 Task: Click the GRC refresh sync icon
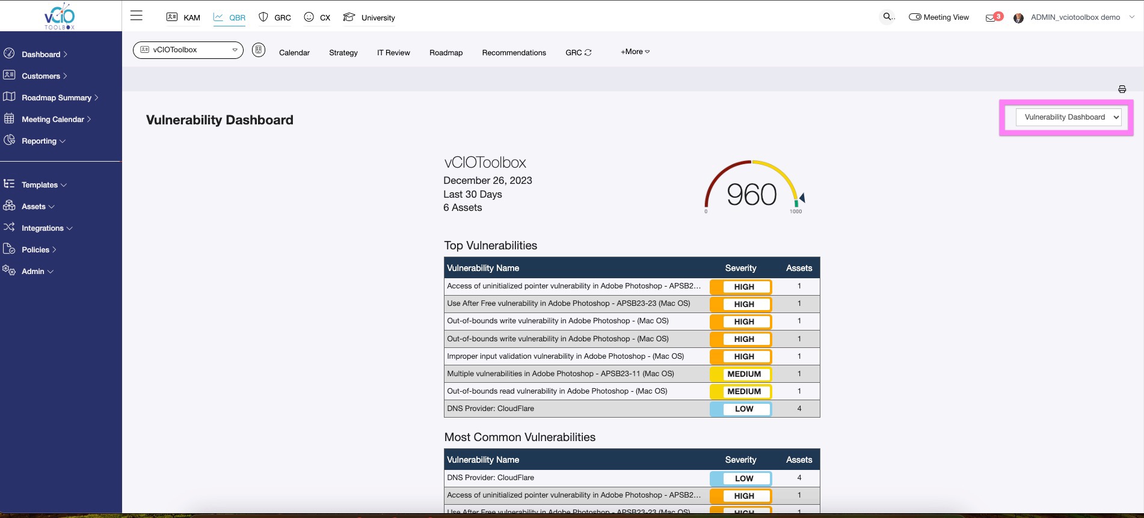tap(588, 53)
